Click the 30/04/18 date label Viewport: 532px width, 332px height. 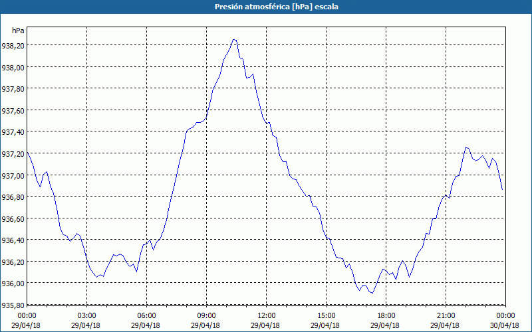click(505, 325)
